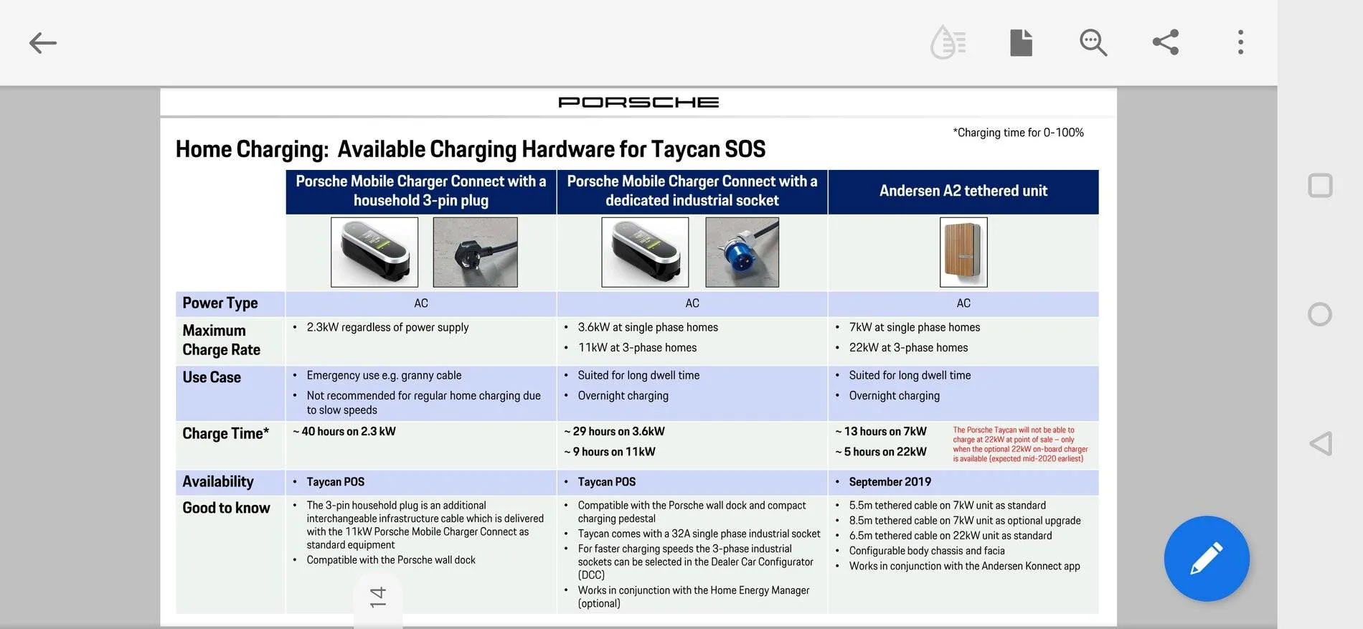This screenshot has height=629, width=1363.
Task: Tap '~ 40 hours on 2.3 kW'
Action: click(x=344, y=431)
